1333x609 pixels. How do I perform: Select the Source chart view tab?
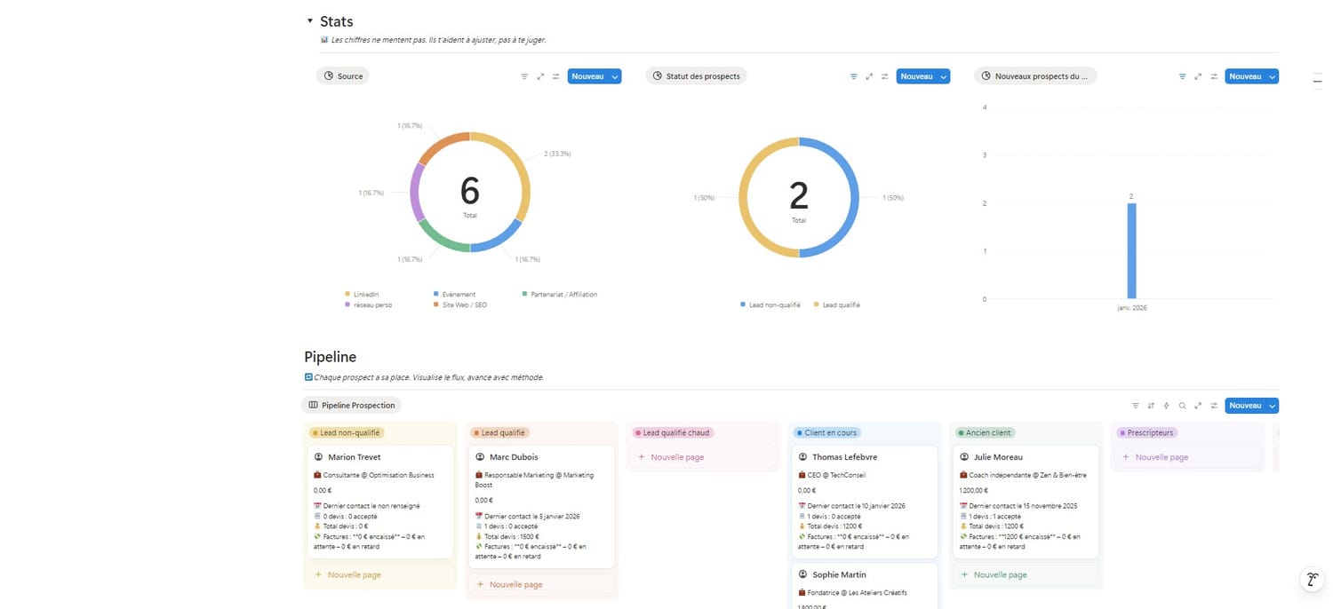click(x=343, y=76)
